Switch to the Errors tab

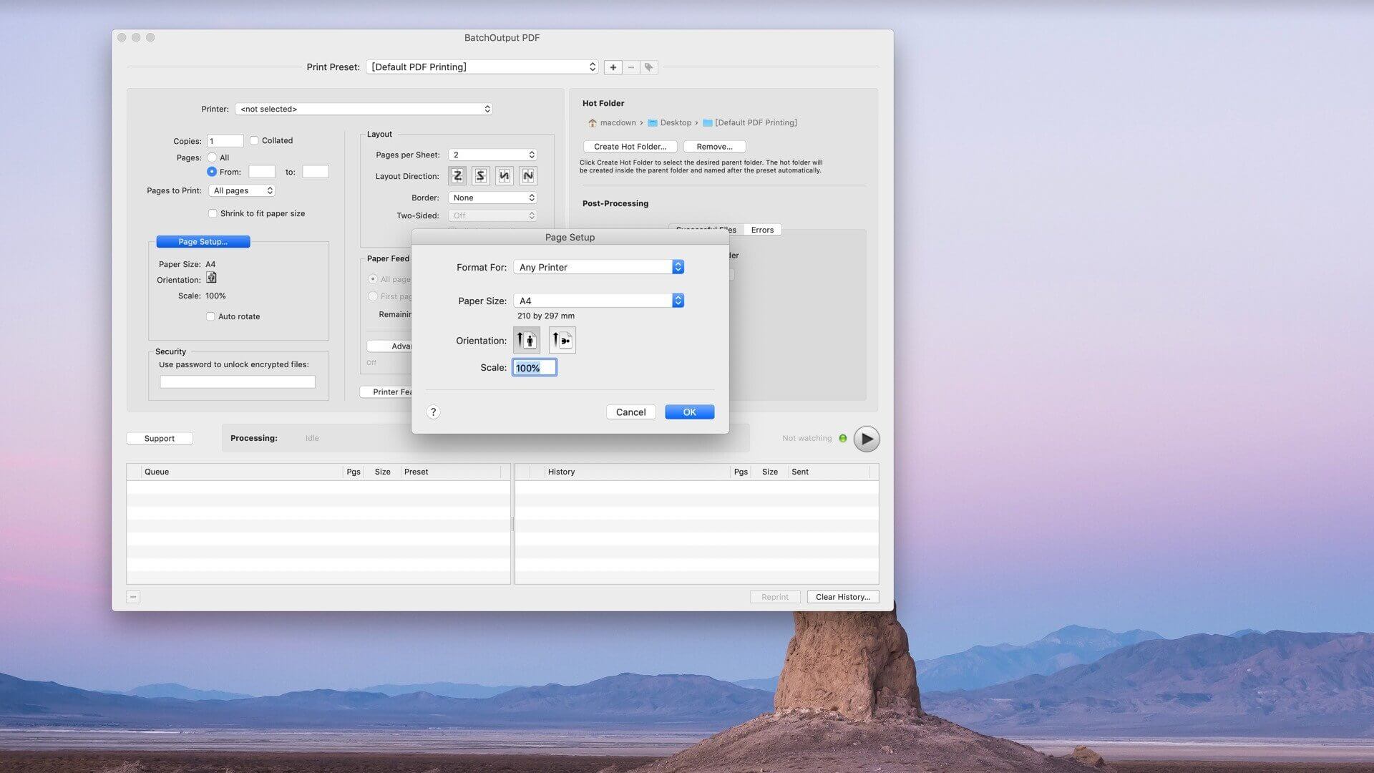(762, 230)
